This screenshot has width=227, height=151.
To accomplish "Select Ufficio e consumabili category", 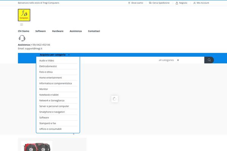I will click(58, 129).
